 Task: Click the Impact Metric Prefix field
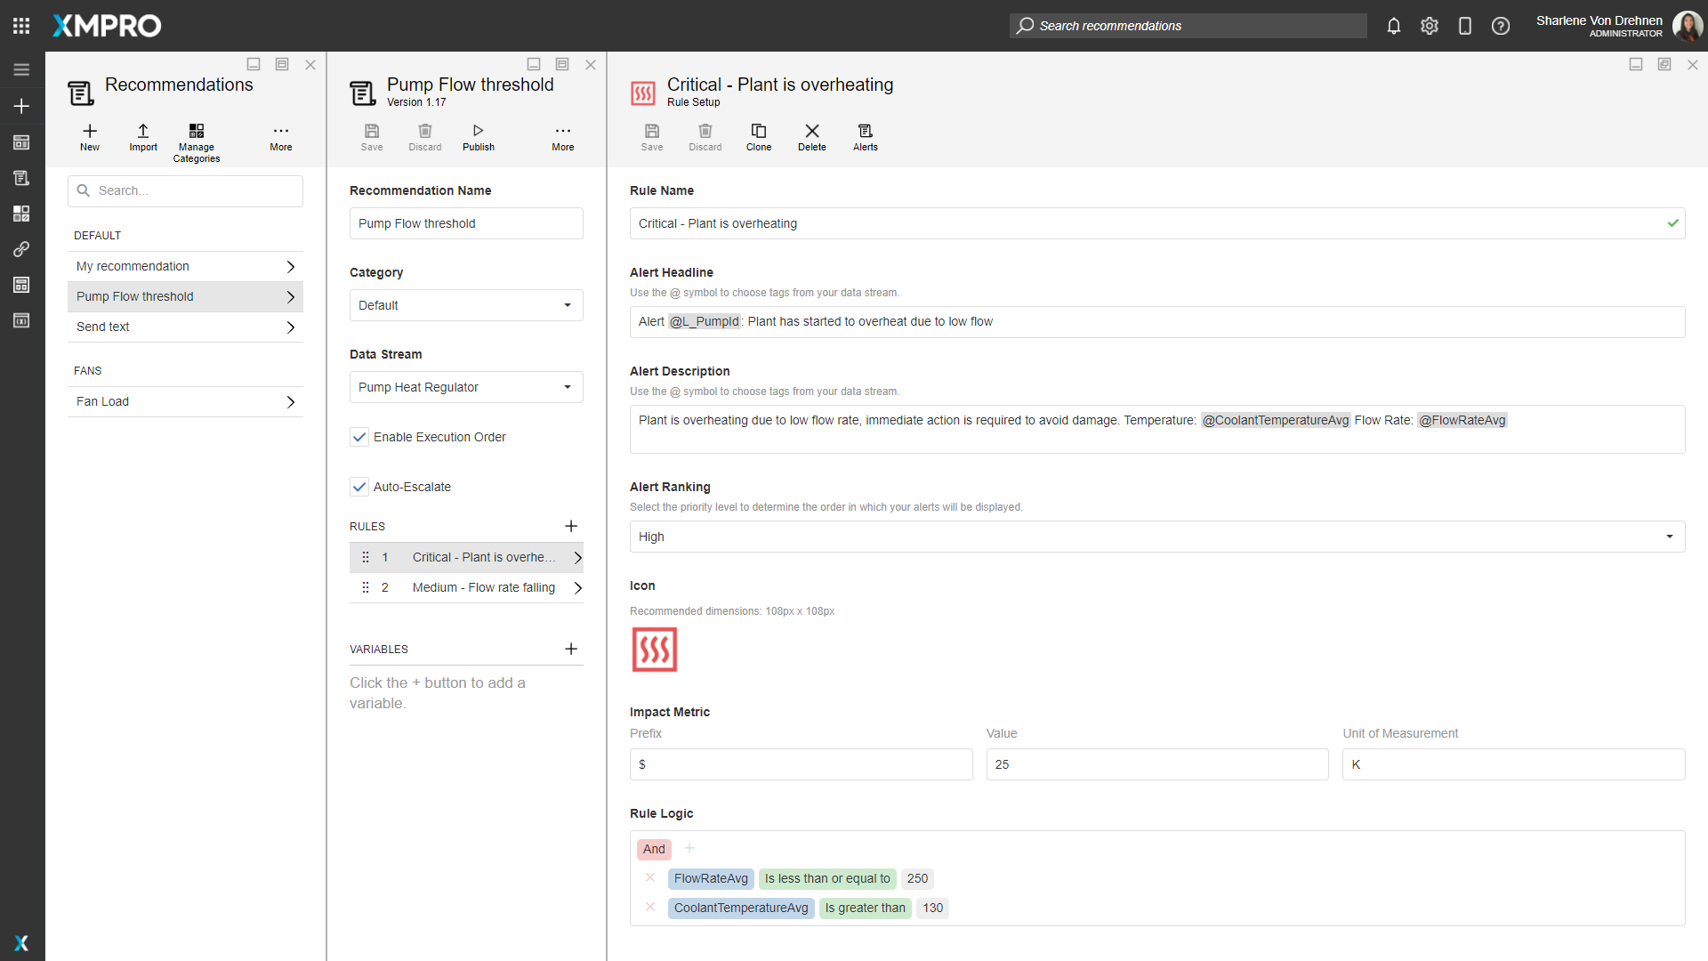point(801,764)
